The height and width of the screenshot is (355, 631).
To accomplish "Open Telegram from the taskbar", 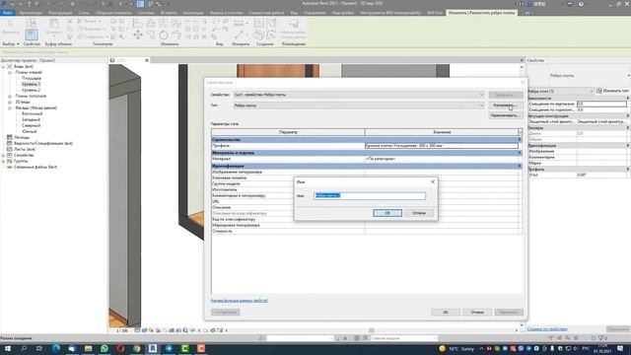I will [169, 348].
